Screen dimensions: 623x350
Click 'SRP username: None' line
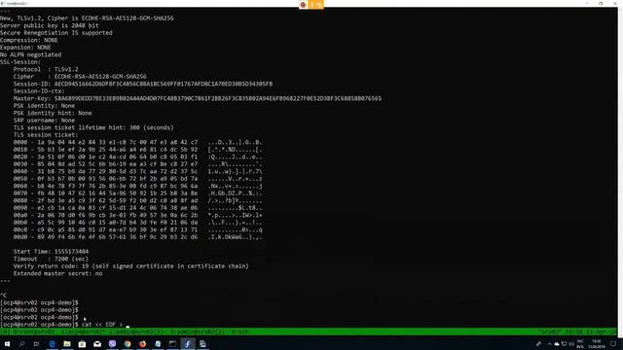[44, 121]
